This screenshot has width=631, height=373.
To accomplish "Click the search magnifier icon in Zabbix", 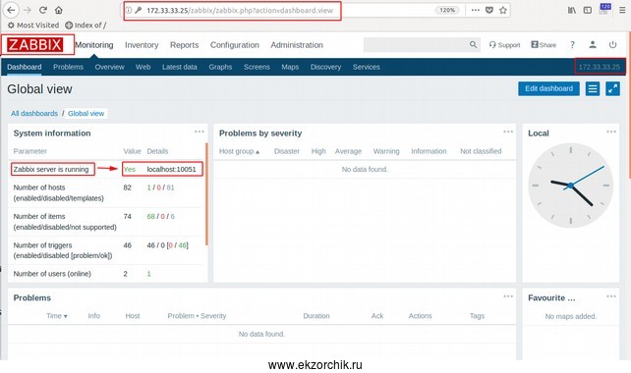I will click(x=474, y=44).
